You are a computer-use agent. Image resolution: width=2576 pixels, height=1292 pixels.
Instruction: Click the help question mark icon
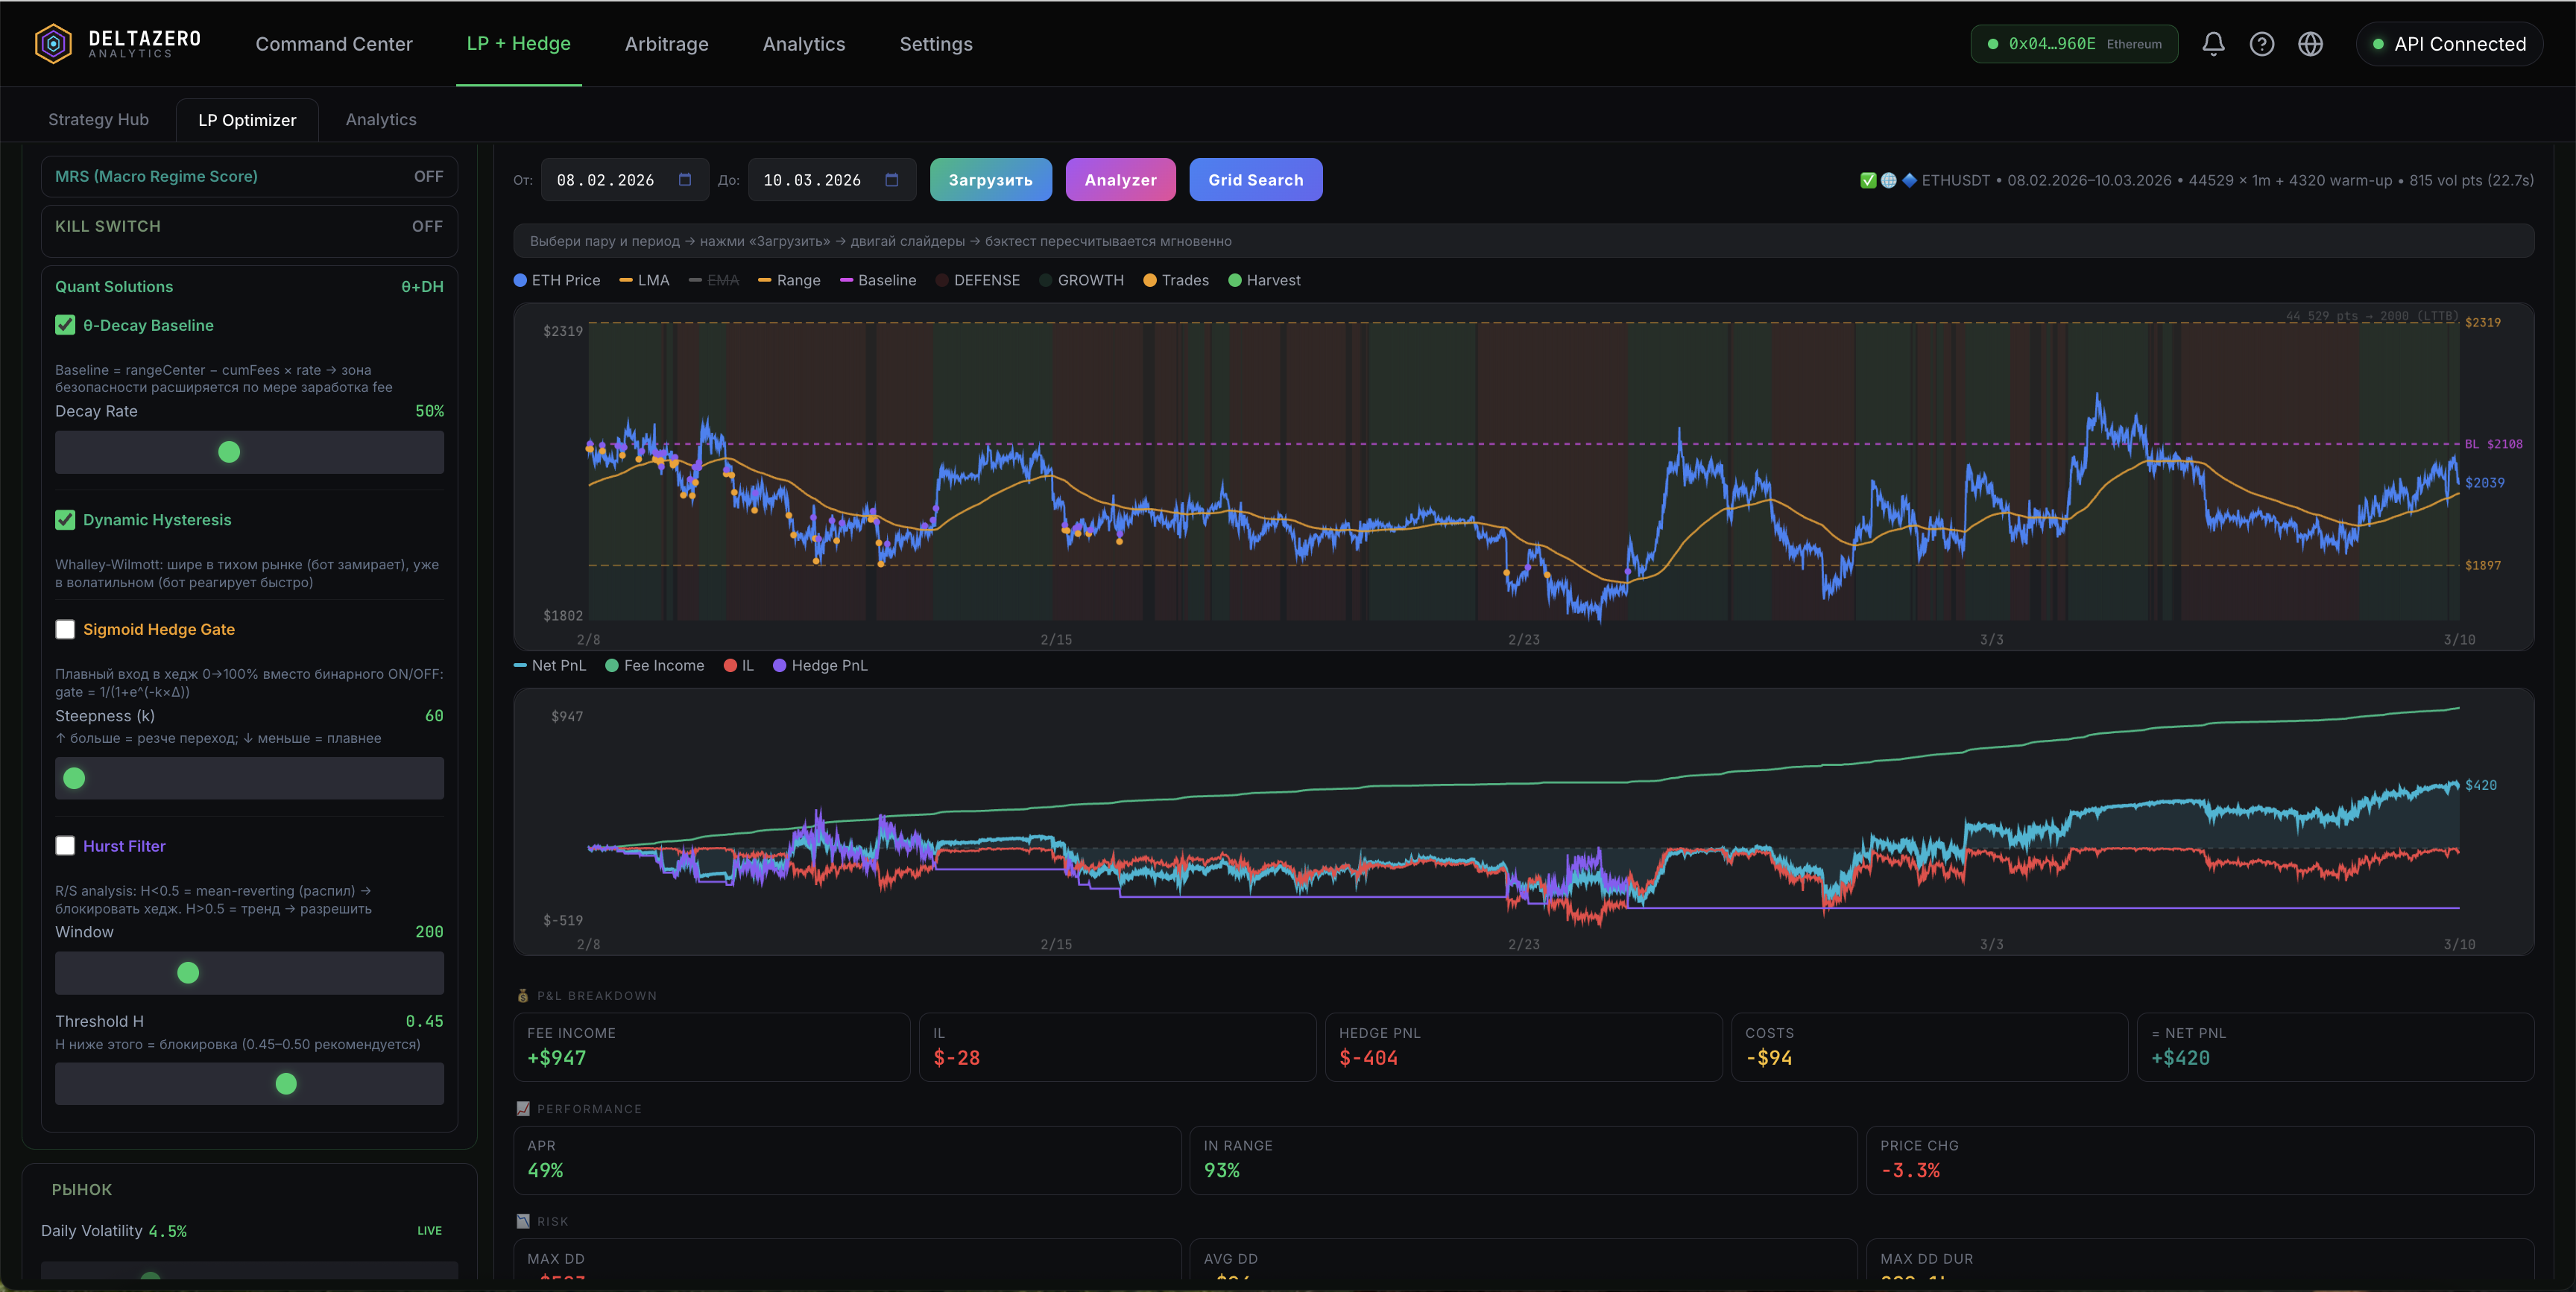[x=2261, y=44]
